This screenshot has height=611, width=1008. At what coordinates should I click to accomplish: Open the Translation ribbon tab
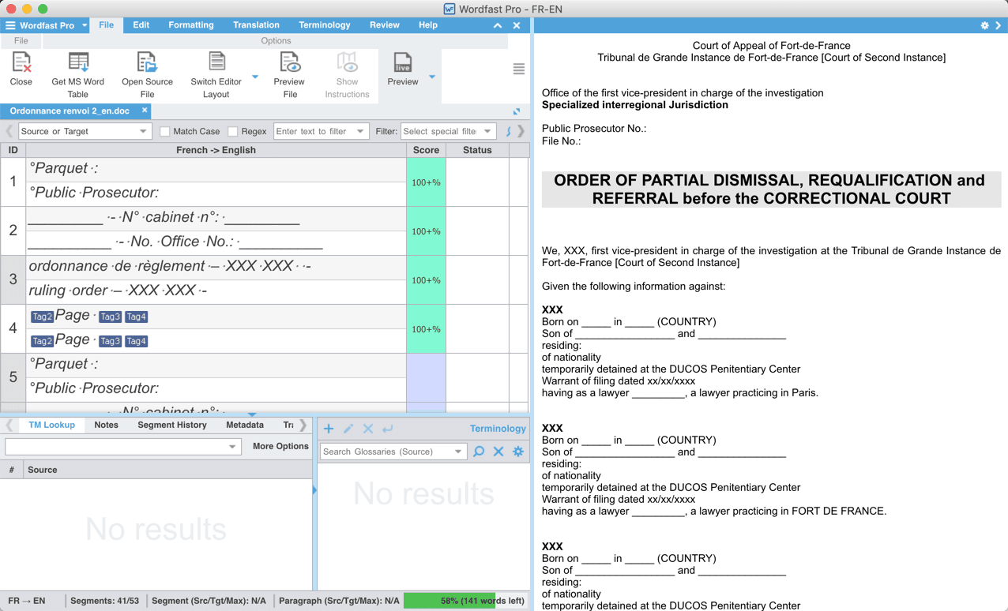tap(256, 25)
